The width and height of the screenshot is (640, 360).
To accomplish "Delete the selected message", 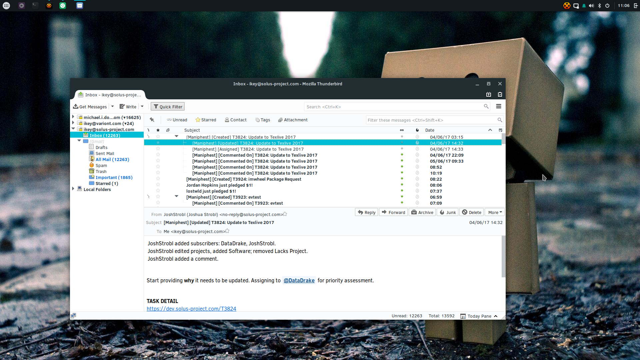I will point(472,212).
